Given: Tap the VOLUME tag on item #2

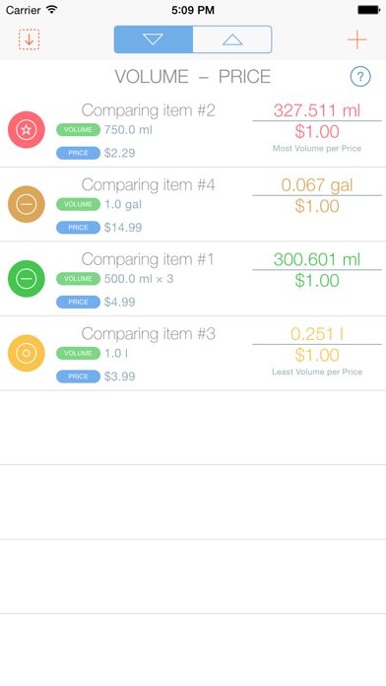Looking at the screenshot, I should pyautogui.click(x=78, y=130).
